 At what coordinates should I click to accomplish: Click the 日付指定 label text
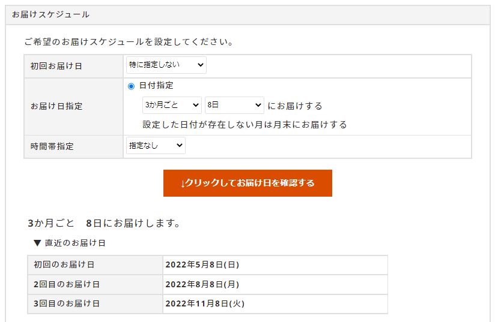156,86
